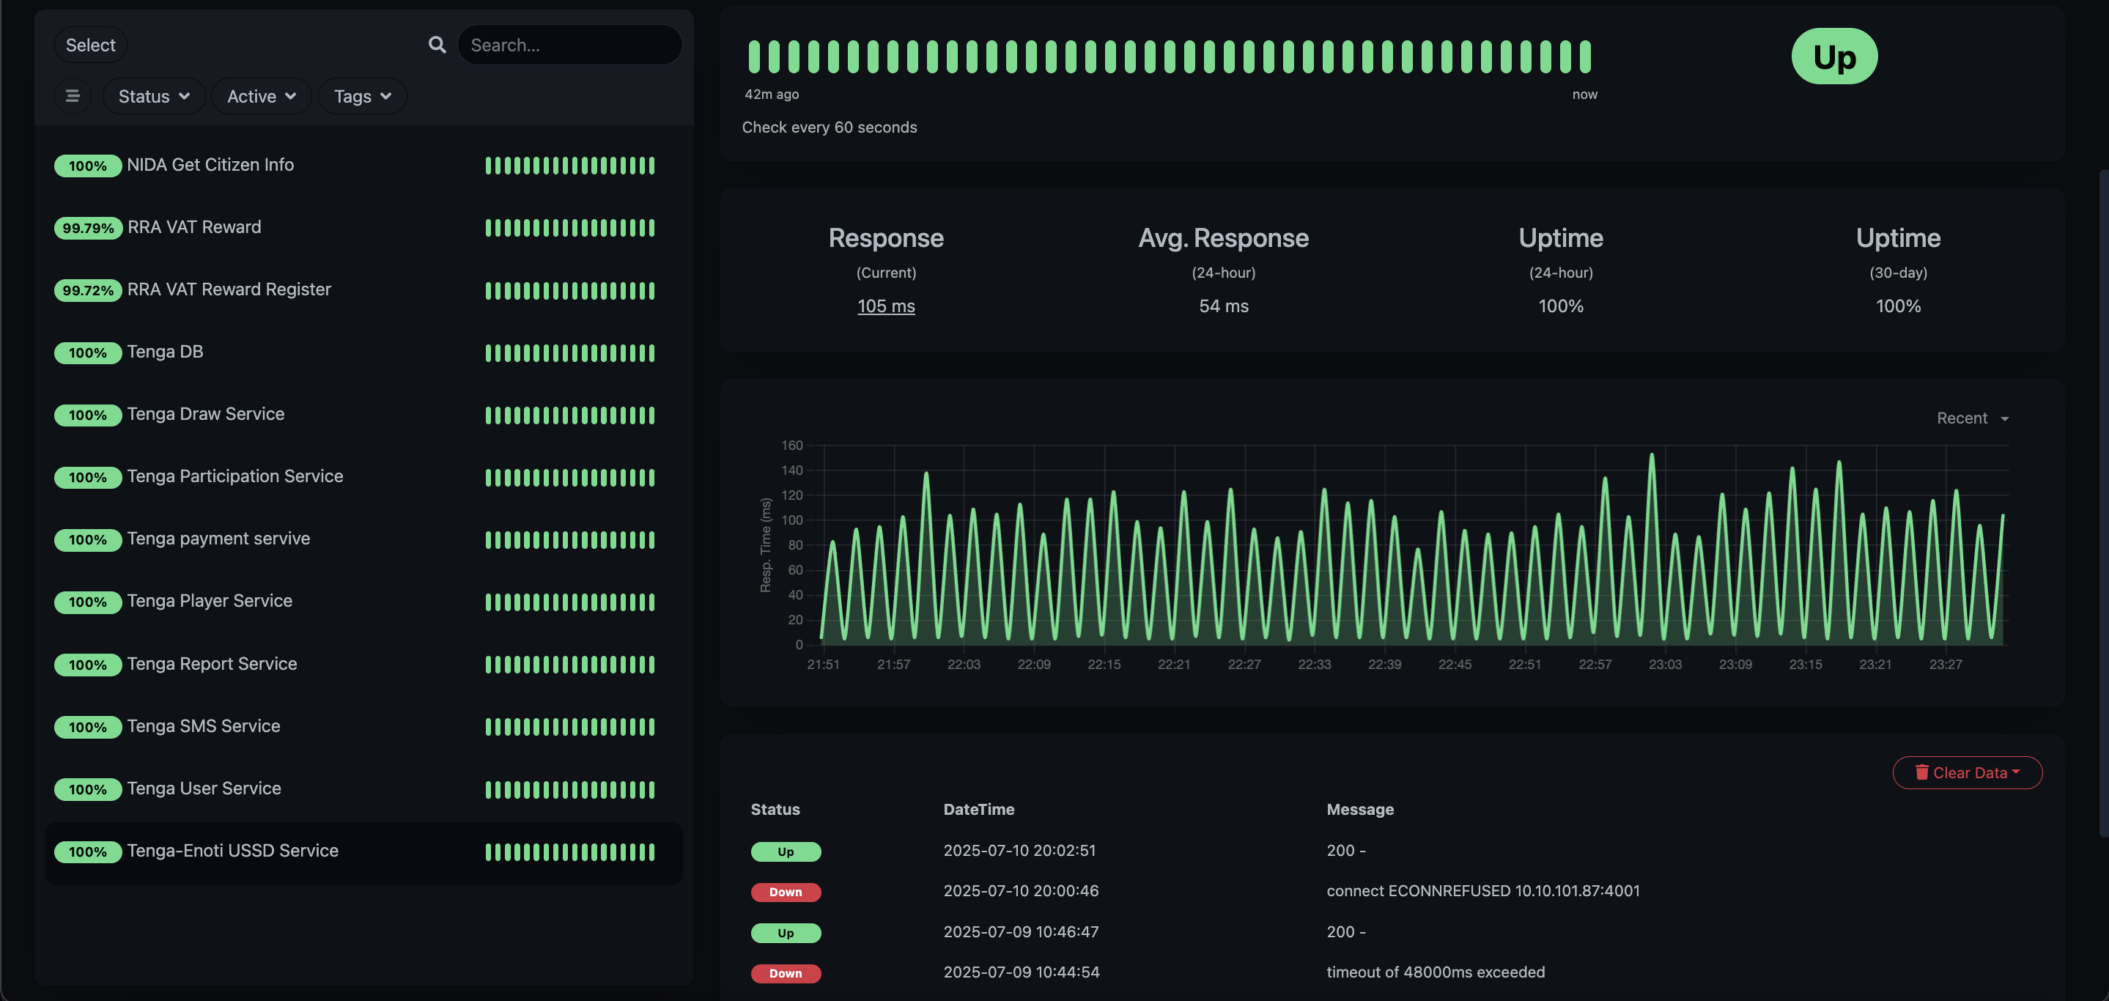Click the Select button above the monitor list
Image resolution: width=2109 pixels, height=1001 pixels.
90,45
